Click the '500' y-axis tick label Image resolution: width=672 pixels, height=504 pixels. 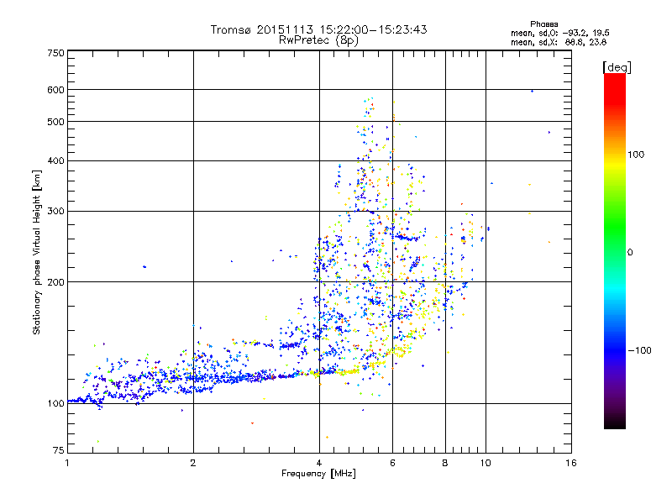pyautogui.click(x=55, y=122)
